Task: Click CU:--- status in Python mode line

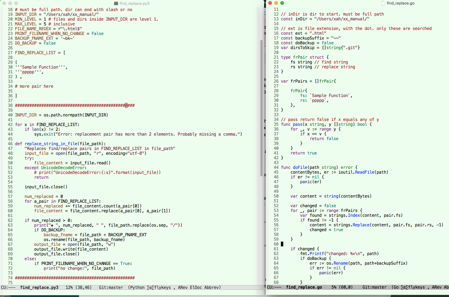Action: point(8,287)
